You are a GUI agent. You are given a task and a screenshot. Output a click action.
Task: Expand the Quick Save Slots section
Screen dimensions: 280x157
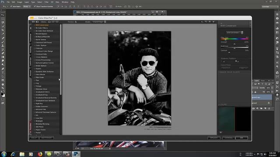click(x=230, y=72)
